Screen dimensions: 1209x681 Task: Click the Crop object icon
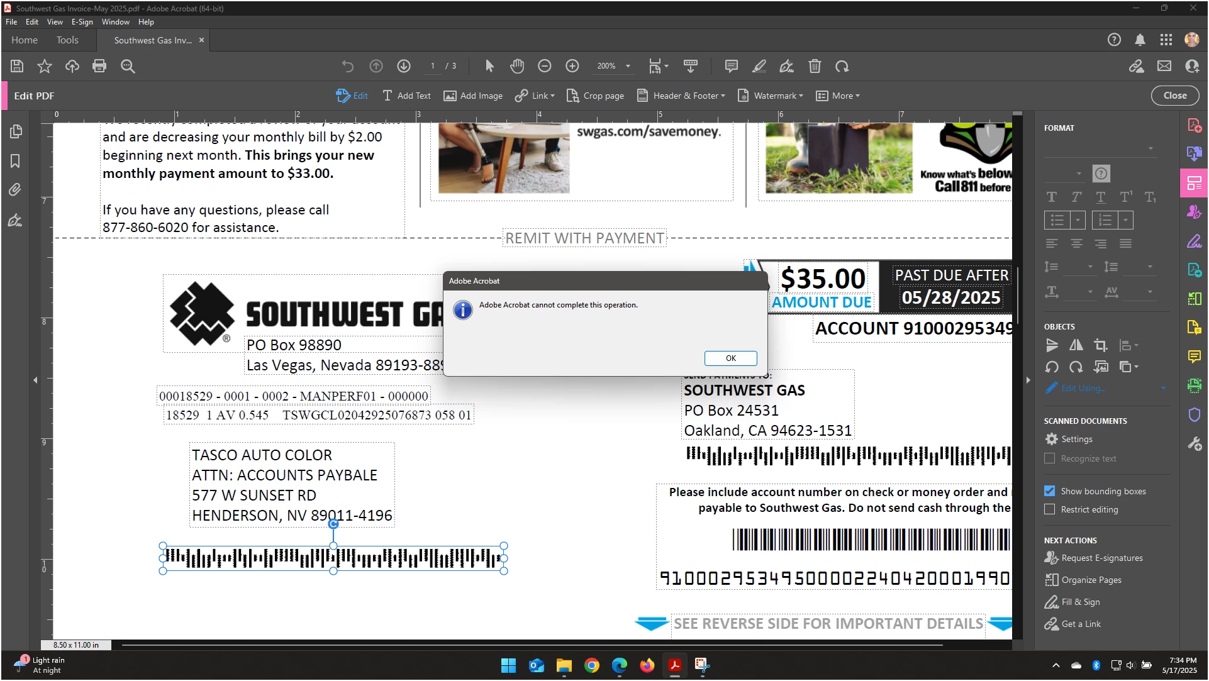[1100, 345]
